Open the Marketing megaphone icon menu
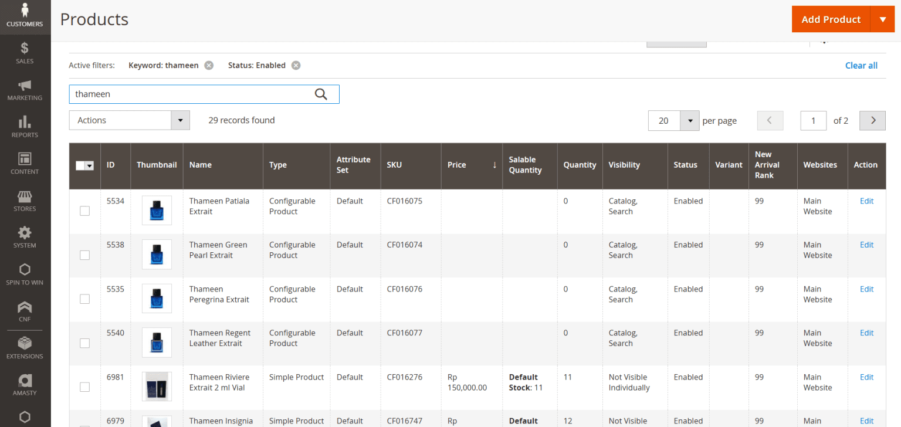The image size is (901, 427). click(25, 90)
